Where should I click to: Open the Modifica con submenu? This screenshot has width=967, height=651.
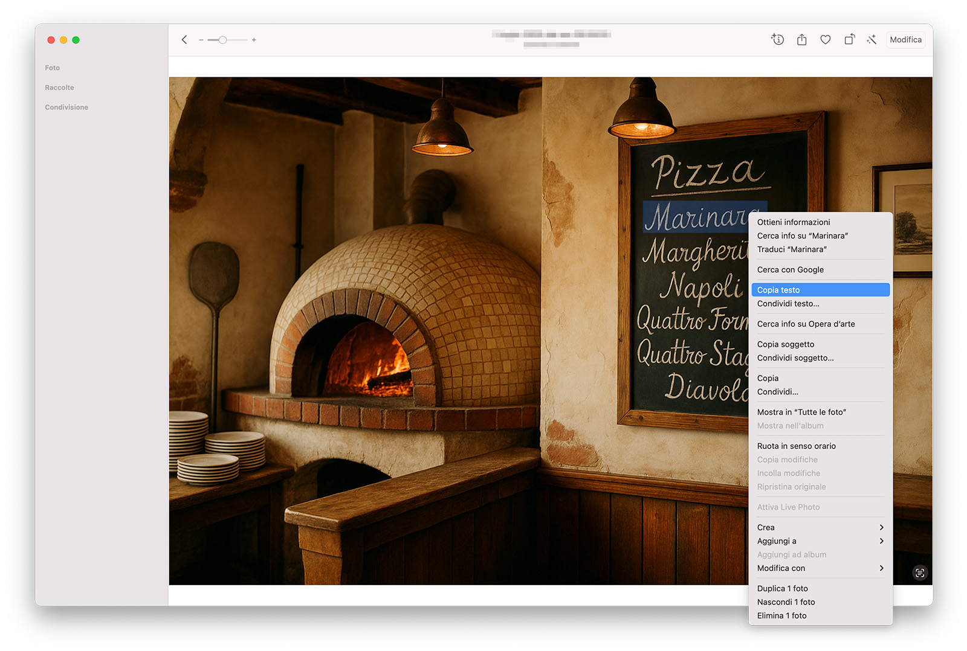click(x=820, y=568)
